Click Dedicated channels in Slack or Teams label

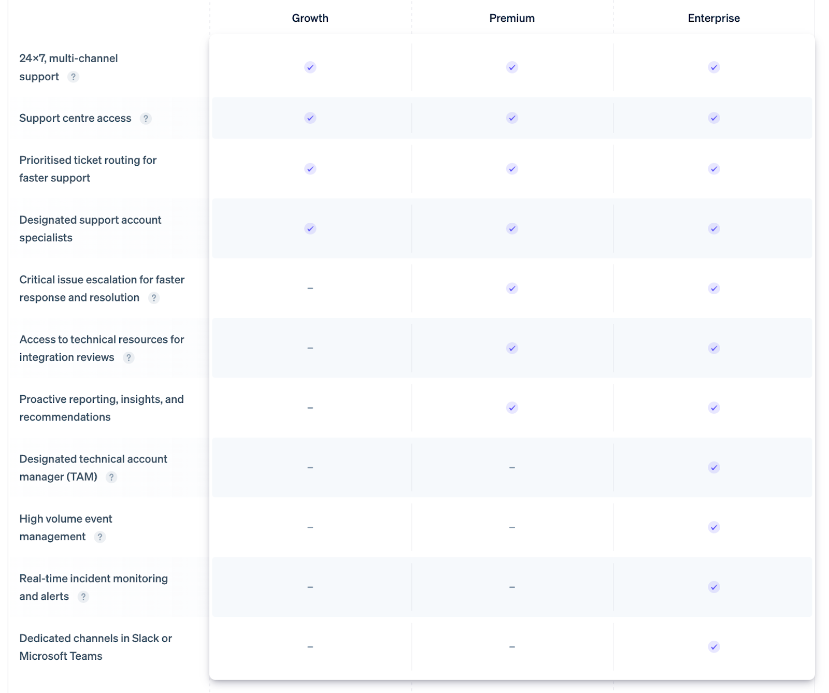[x=95, y=647]
